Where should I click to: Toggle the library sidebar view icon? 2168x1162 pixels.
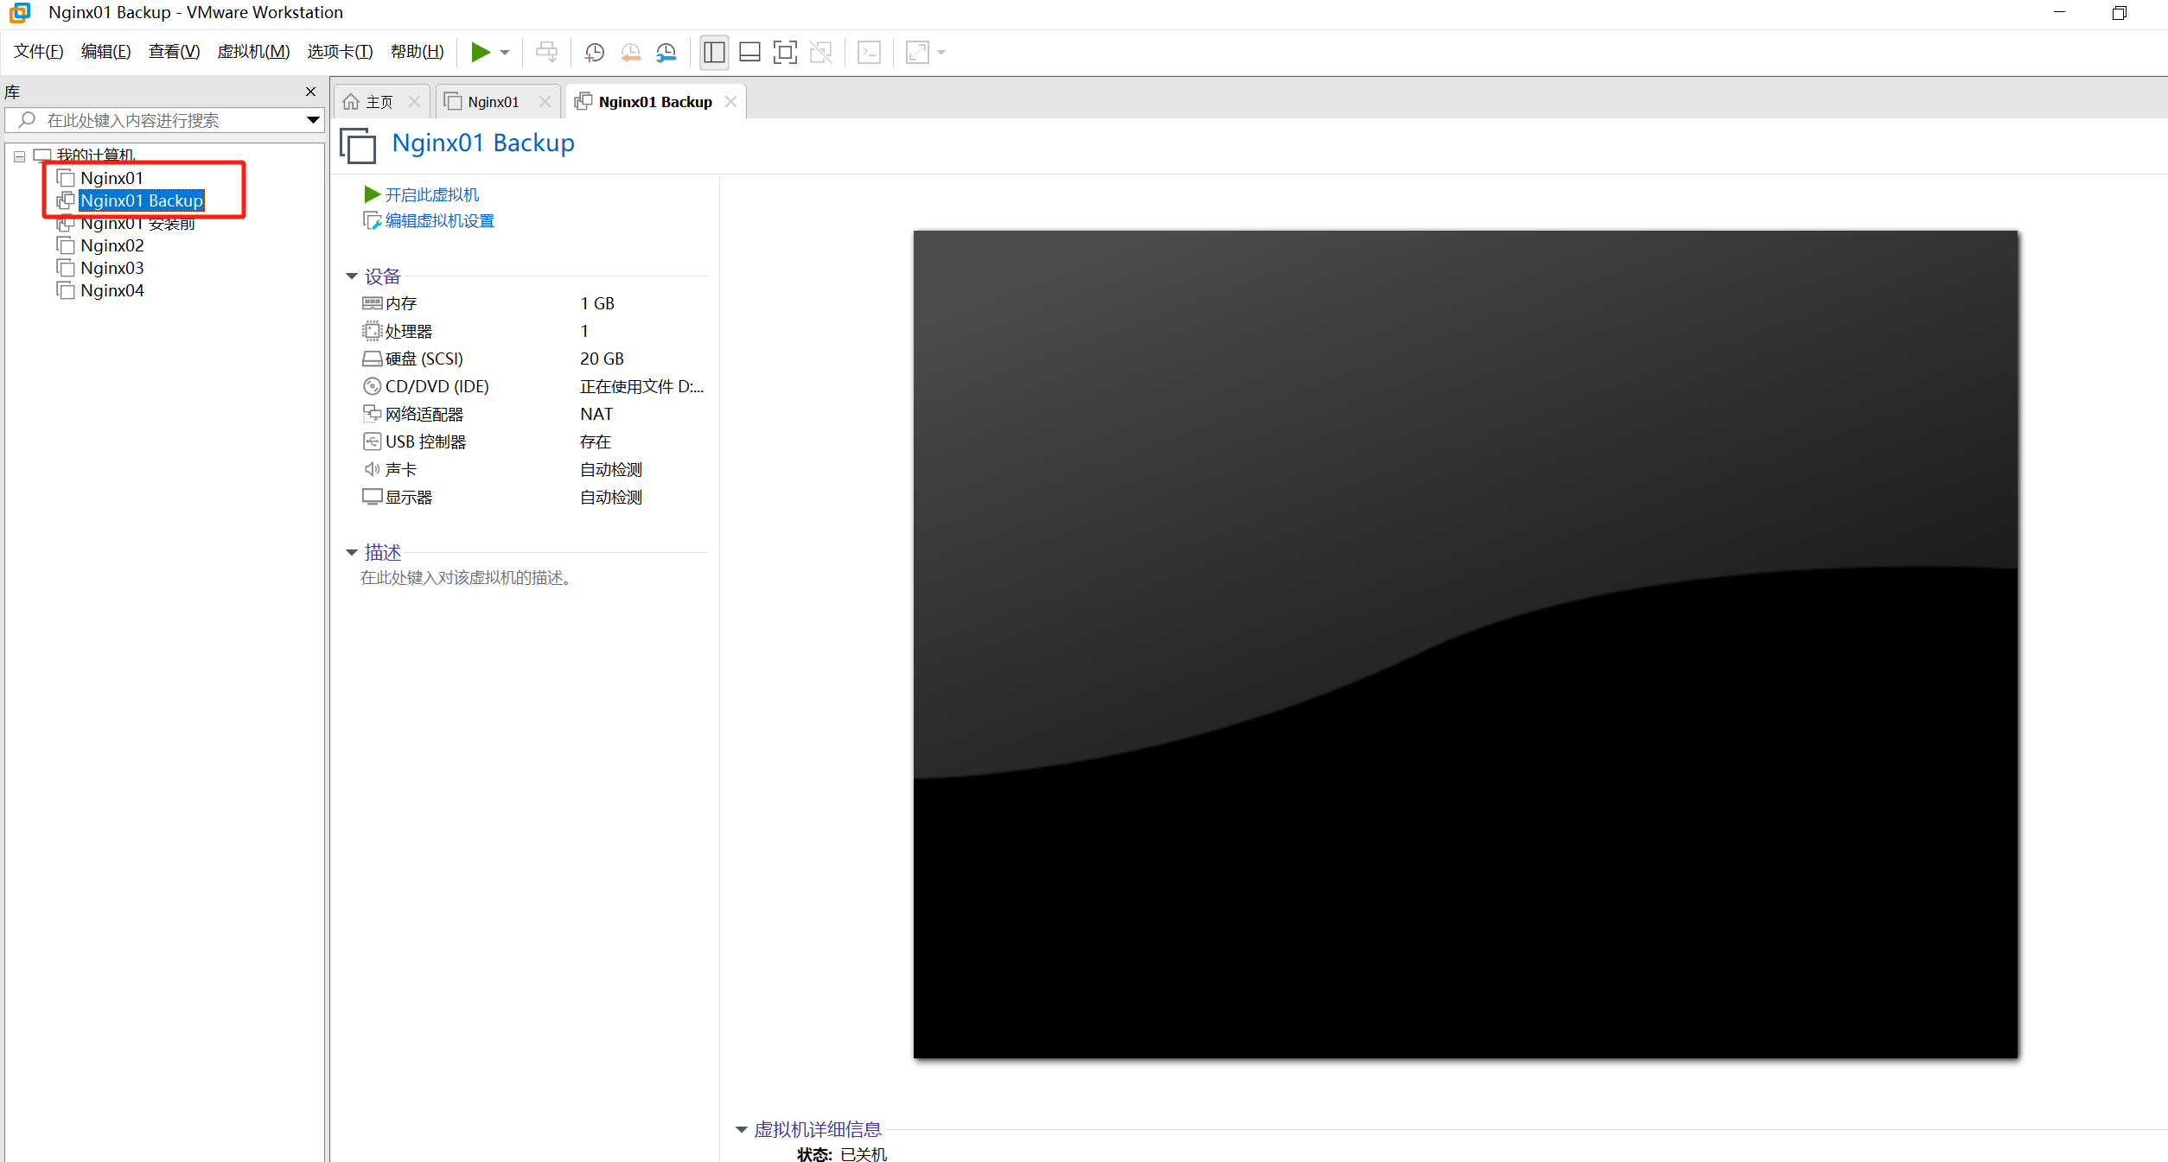point(714,53)
